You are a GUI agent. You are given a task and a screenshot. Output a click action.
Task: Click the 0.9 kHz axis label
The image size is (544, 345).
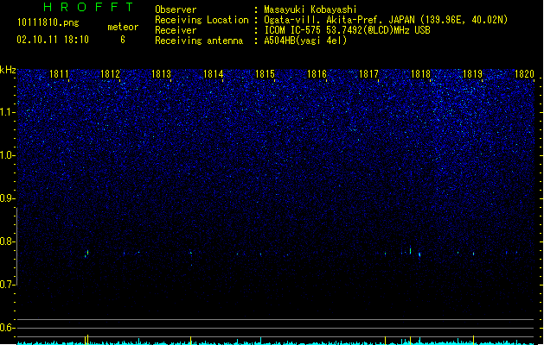[7, 198]
